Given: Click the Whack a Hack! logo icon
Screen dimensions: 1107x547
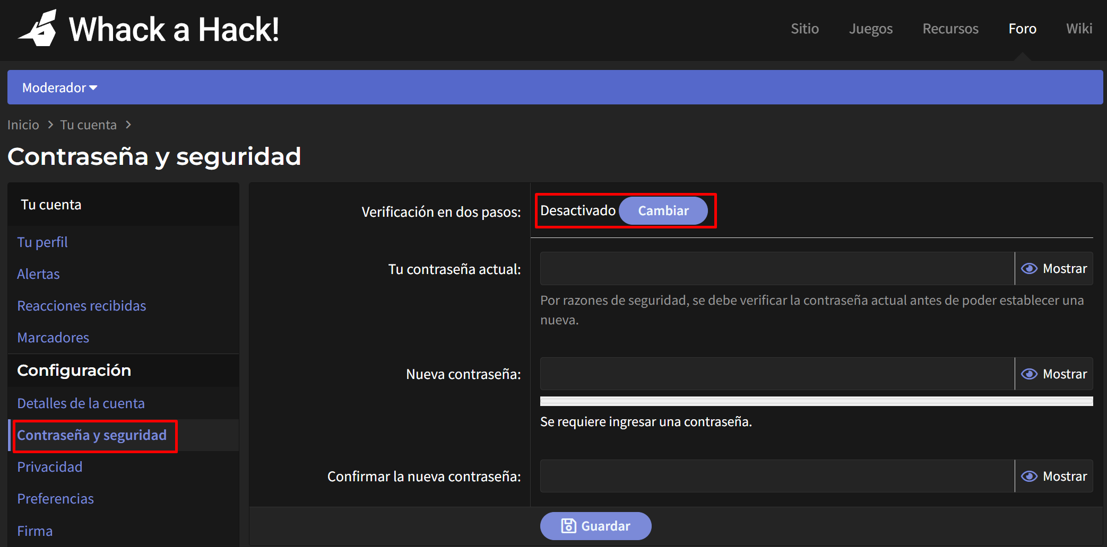Looking at the screenshot, I should 38,29.
